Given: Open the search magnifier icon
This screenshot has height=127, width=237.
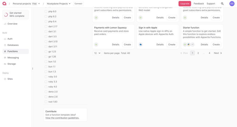Looking at the screenshot, I should tap(222, 4).
